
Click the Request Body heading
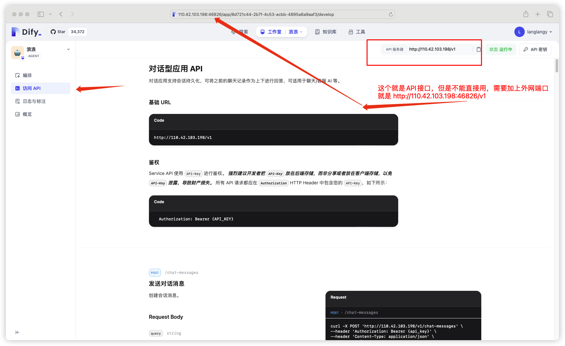tap(166, 317)
